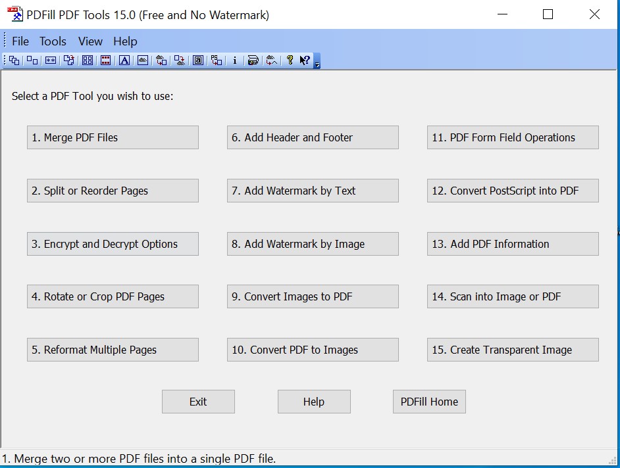
Task: Click '9. Convert Images to PDF' button
Action: 313,296
